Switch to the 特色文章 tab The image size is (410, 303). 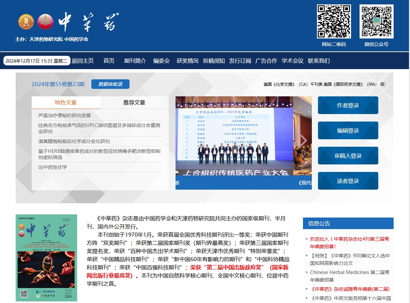click(x=66, y=102)
